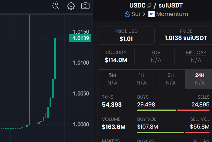212x142 pixels.
Task: Click the MKT CAP dotted label
Action: 196,52
